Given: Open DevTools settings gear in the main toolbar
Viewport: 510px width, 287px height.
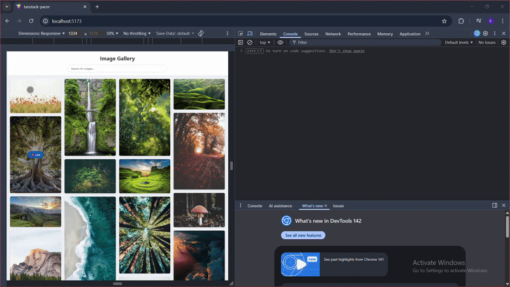Looking at the screenshot, I should pos(486,34).
